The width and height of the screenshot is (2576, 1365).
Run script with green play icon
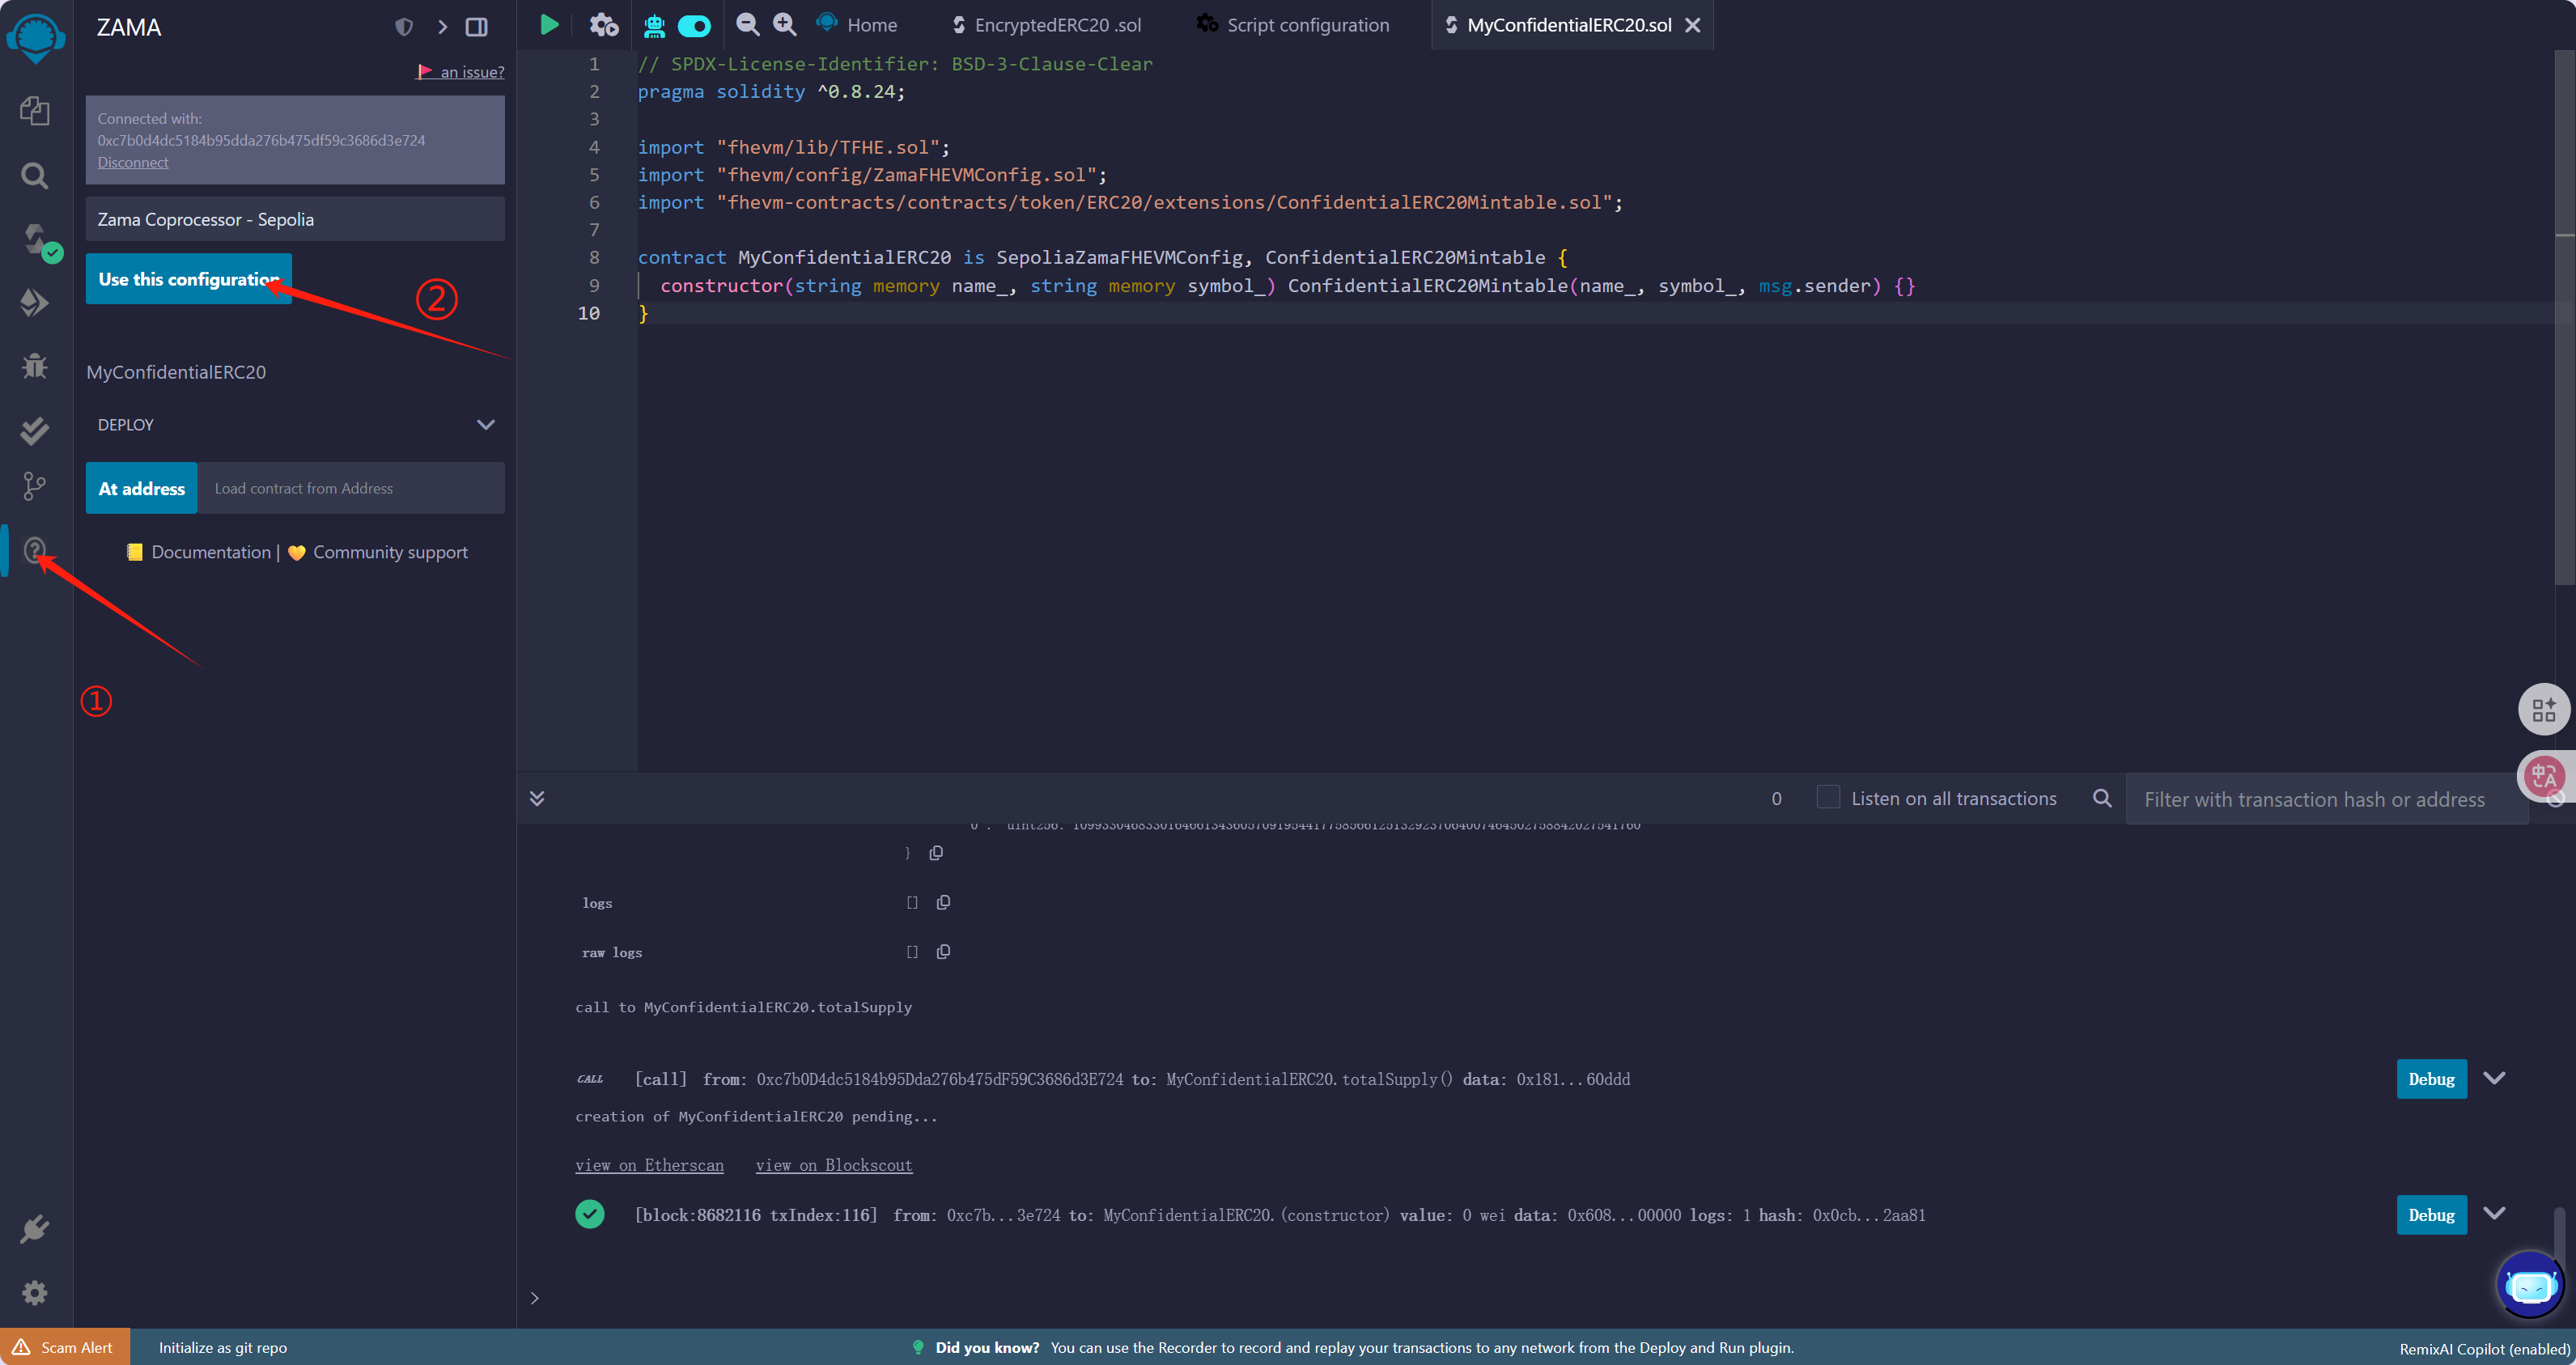coord(549,25)
